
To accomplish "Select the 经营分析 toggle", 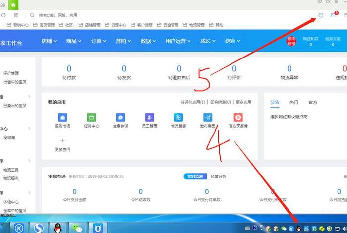I will [219, 176].
